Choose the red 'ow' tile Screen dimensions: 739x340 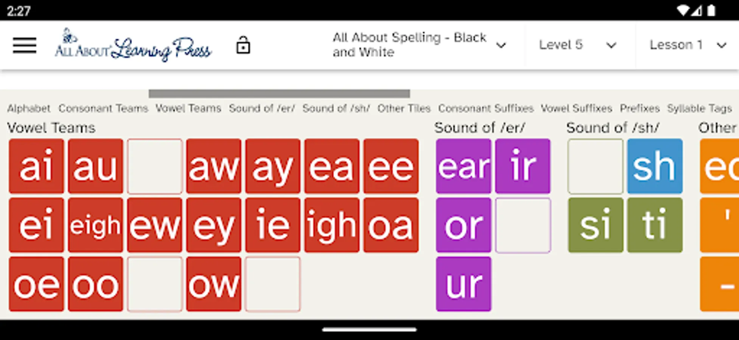pos(214,284)
